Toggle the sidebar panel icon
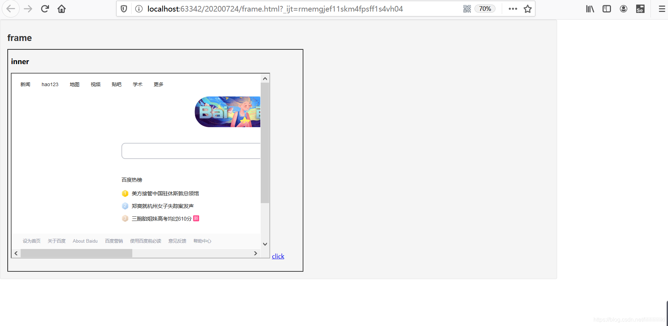The height and width of the screenshot is (326, 668). [607, 9]
